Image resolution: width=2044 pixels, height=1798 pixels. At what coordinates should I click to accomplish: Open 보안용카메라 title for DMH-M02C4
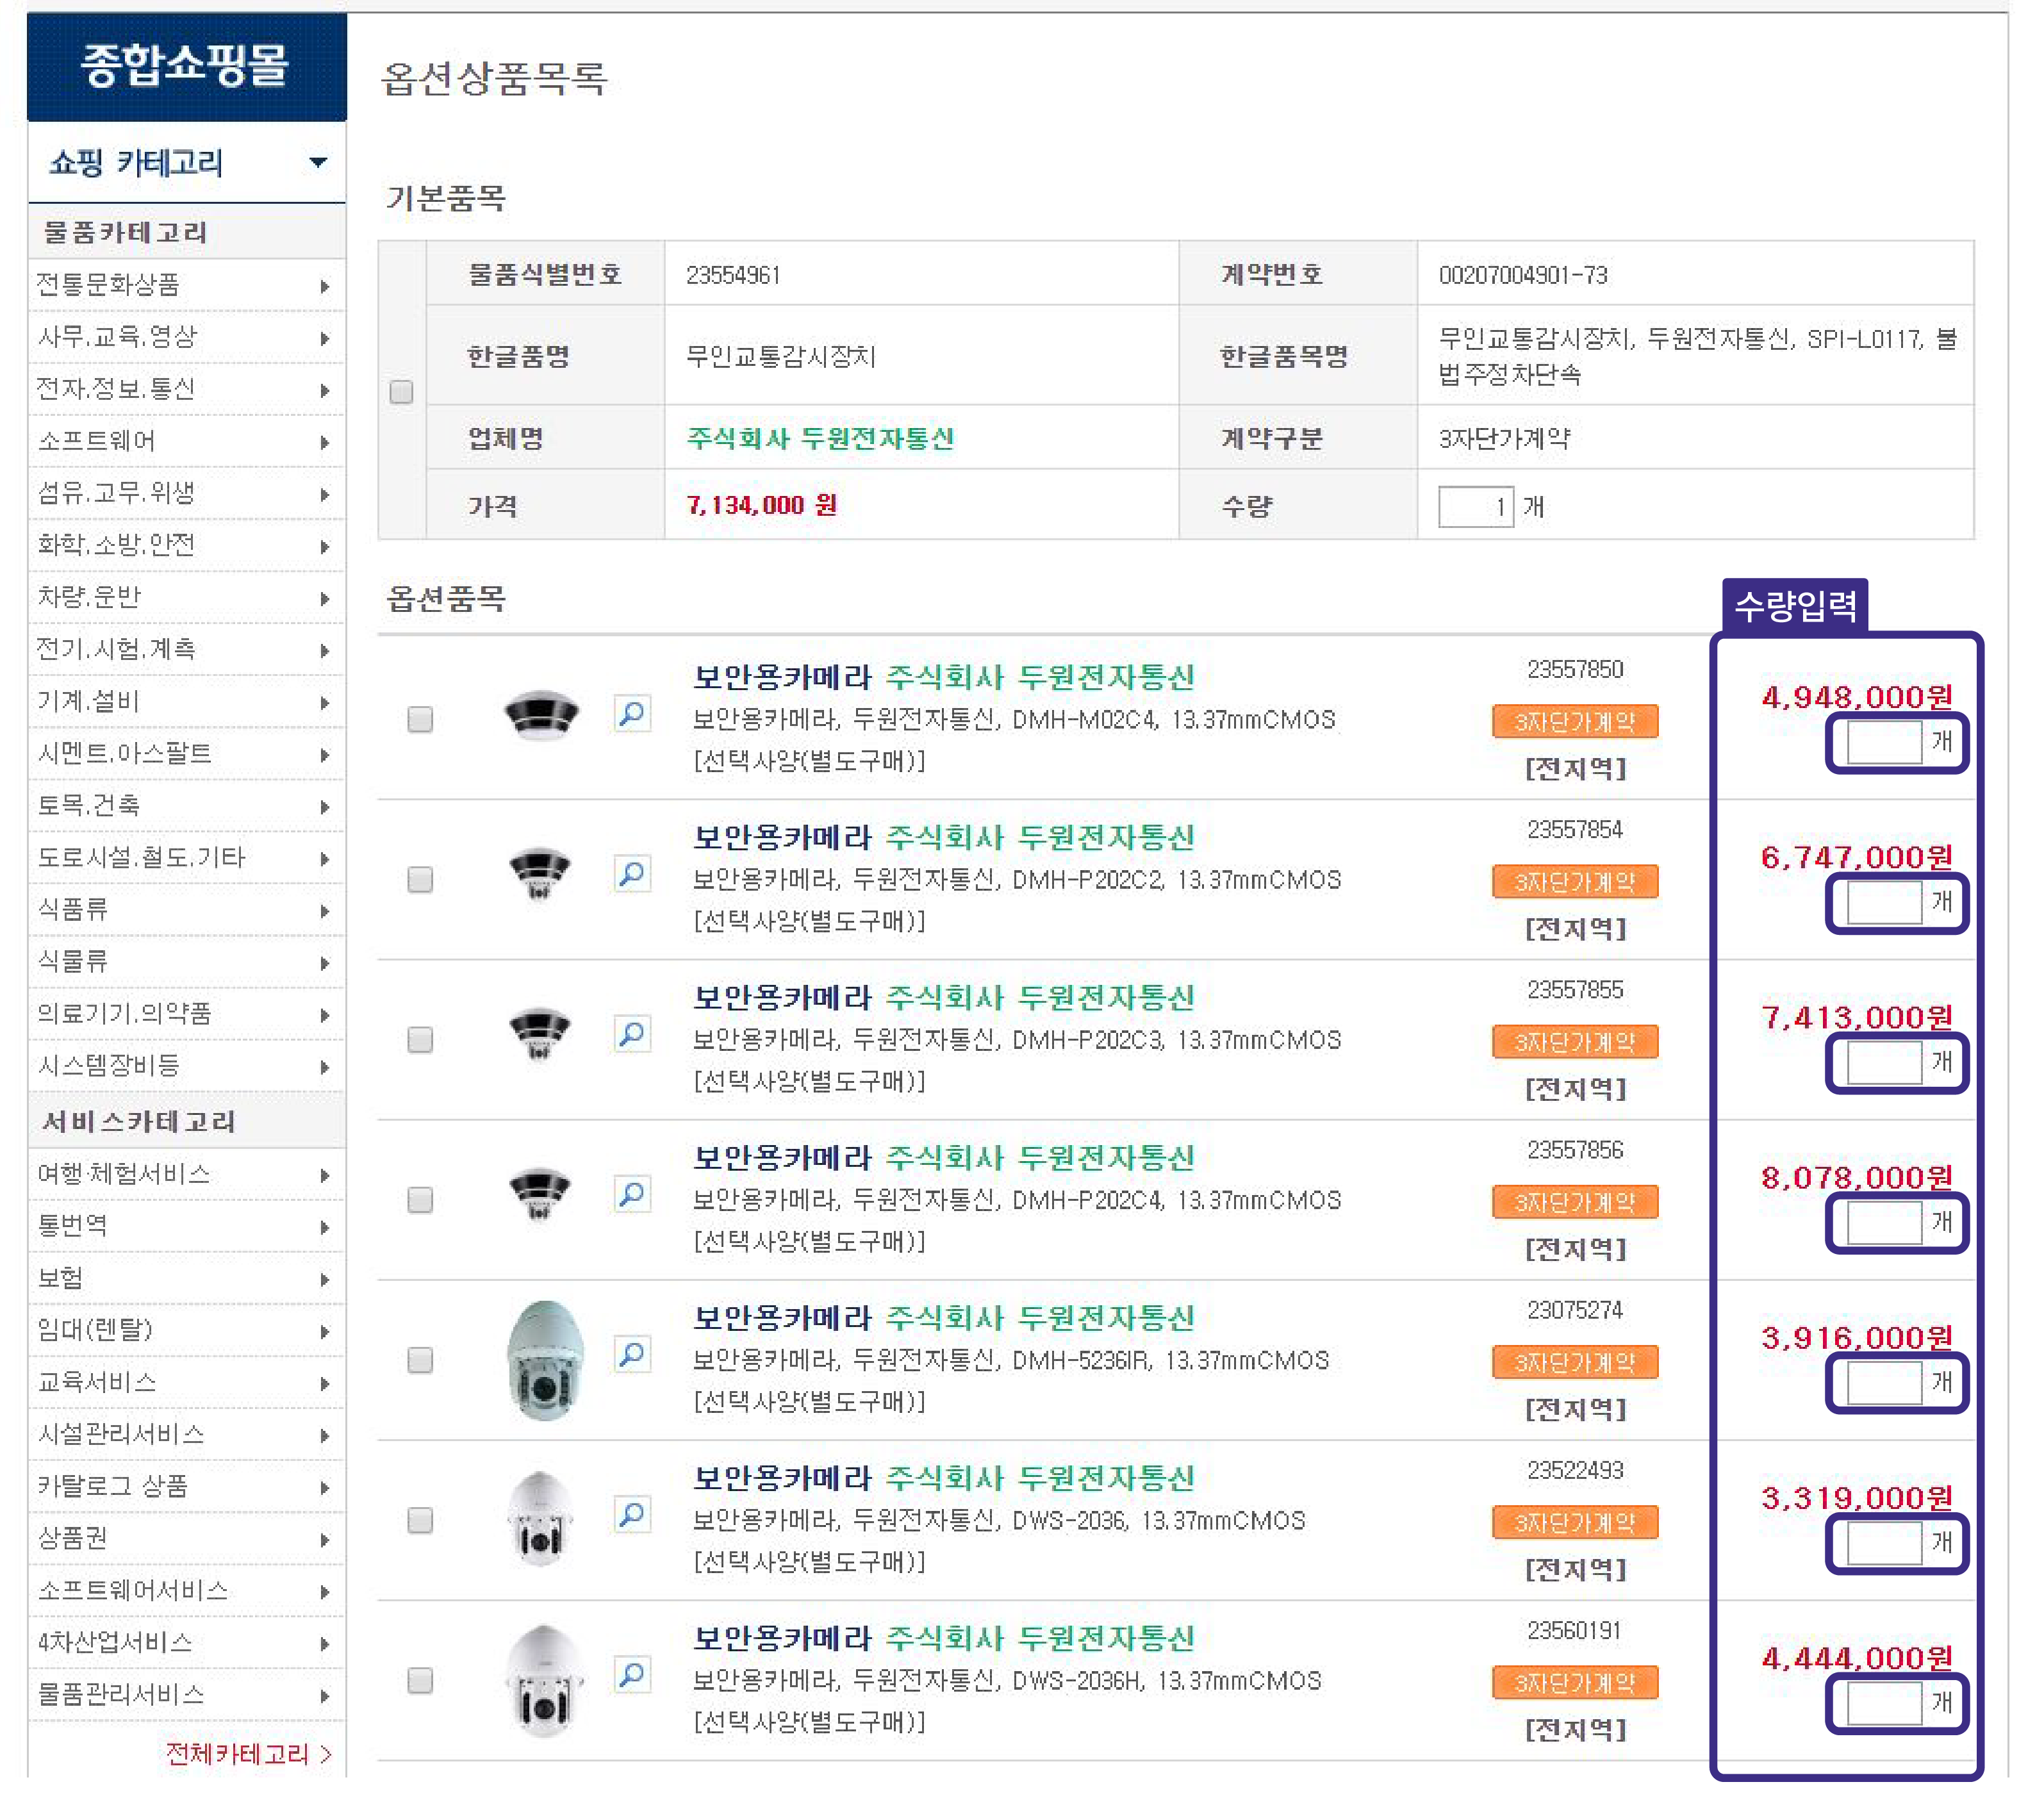coord(783,677)
